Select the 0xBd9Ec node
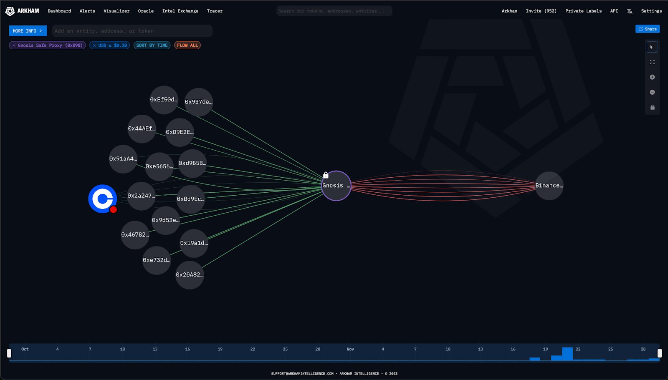The width and height of the screenshot is (668, 380). point(190,199)
